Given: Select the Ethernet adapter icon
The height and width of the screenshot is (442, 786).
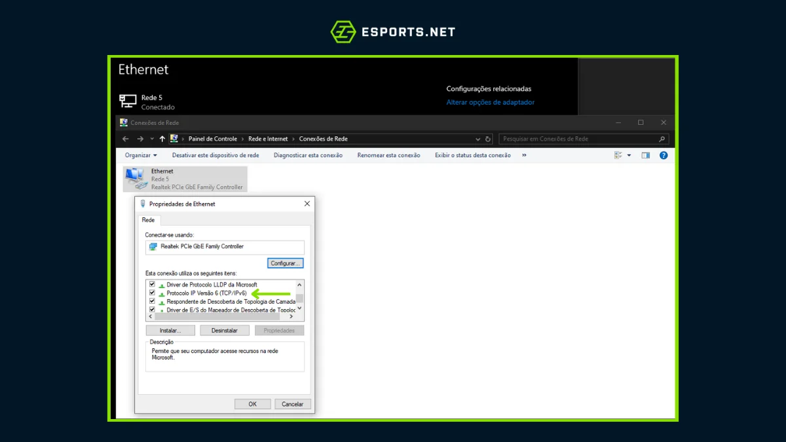Looking at the screenshot, I should tap(136, 179).
